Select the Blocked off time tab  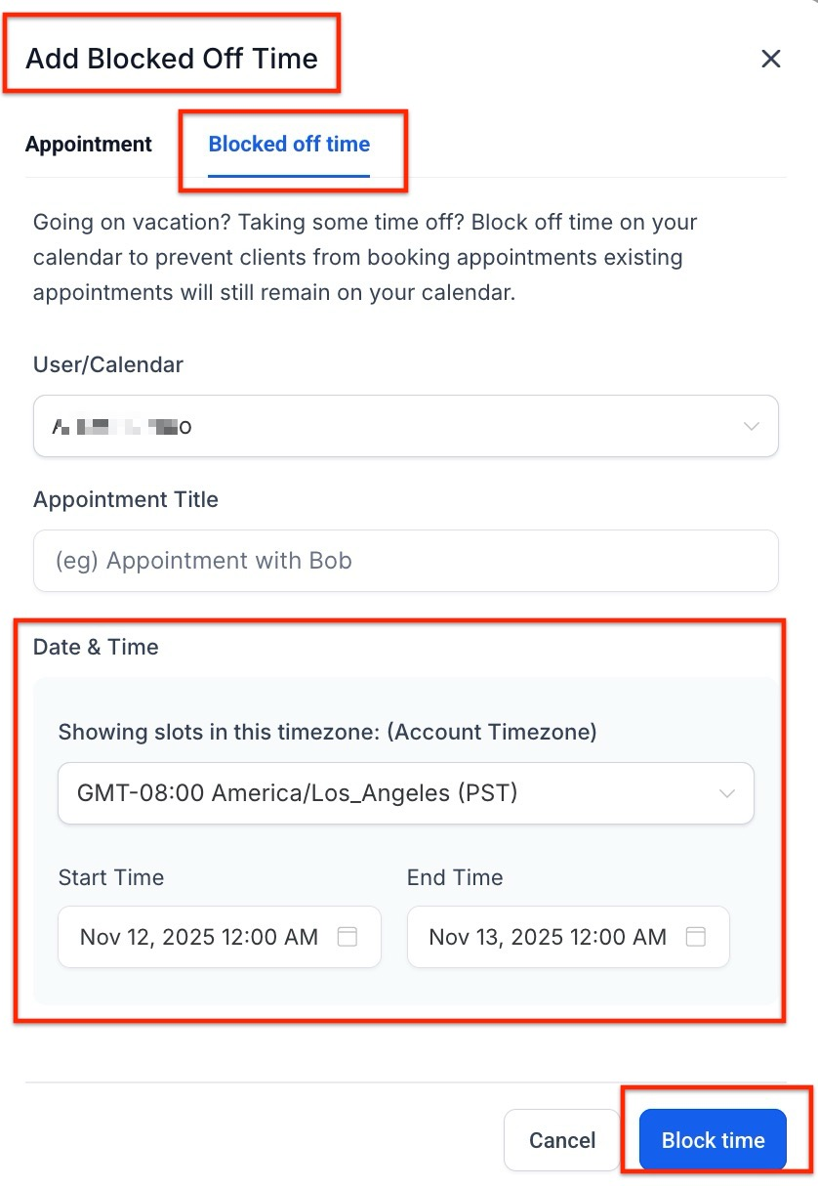coord(289,145)
